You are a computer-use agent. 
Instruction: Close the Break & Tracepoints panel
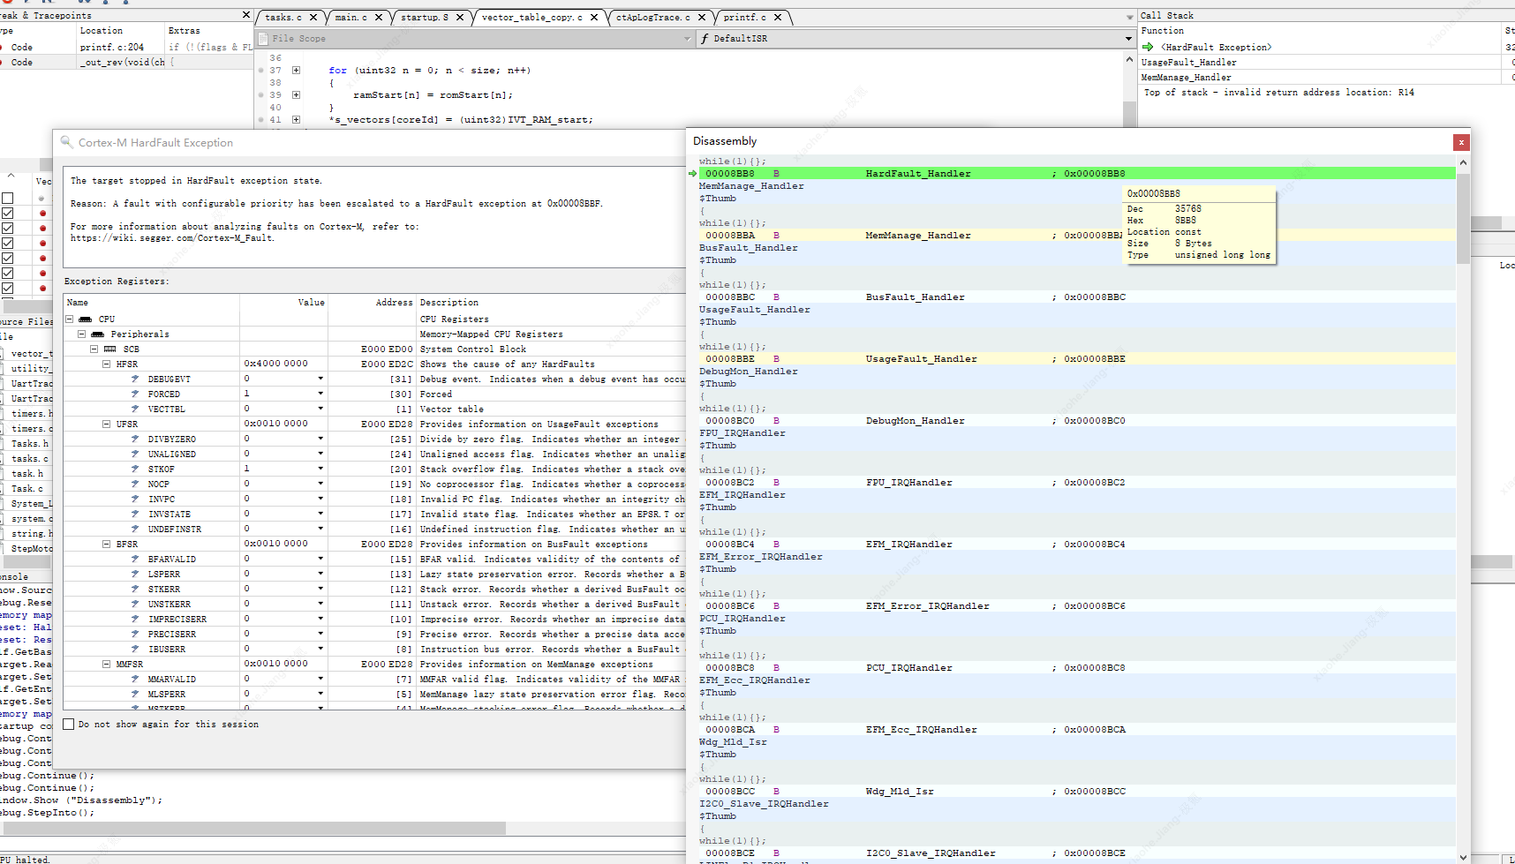tap(246, 15)
